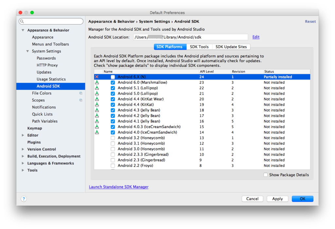
Task: Click the download icon for Android 4.4 (KitKat) API 19
Action: (x=97, y=104)
